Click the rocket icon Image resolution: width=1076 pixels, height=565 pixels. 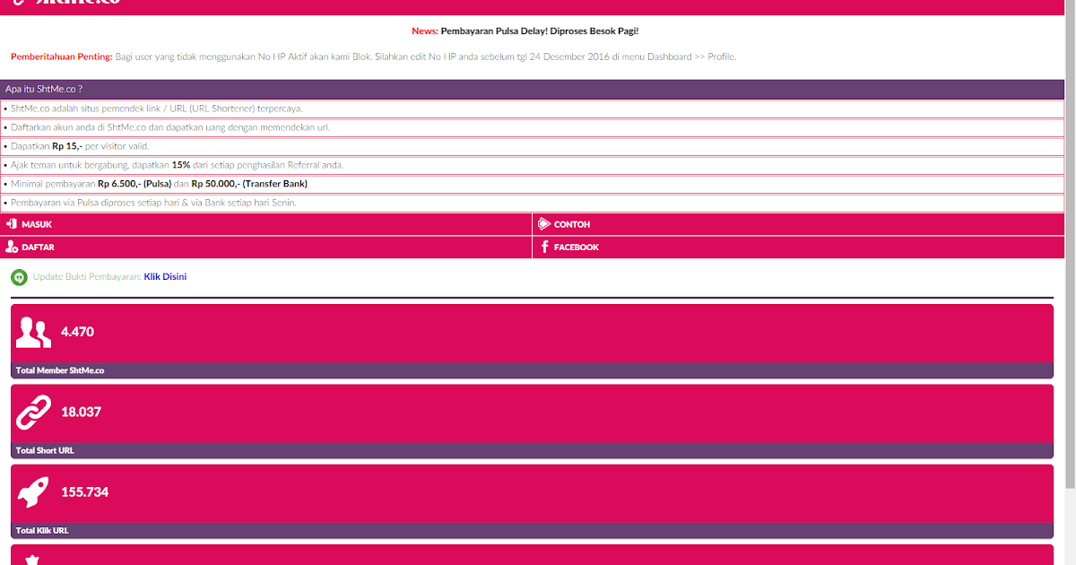pos(34,492)
